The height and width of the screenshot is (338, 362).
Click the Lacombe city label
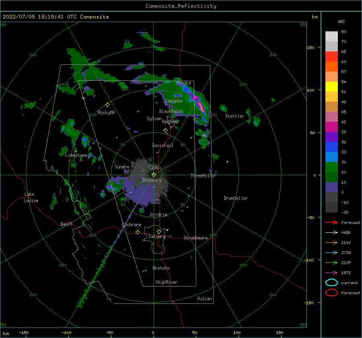pos(174,101)
